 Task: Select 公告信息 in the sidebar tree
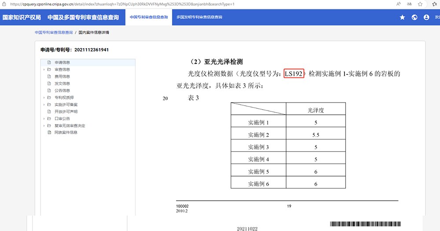[62, 90]
